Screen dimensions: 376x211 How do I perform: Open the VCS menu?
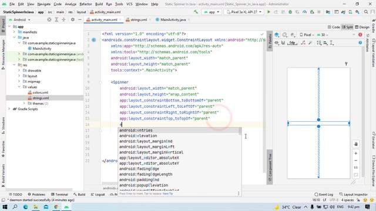coord(129,4)
